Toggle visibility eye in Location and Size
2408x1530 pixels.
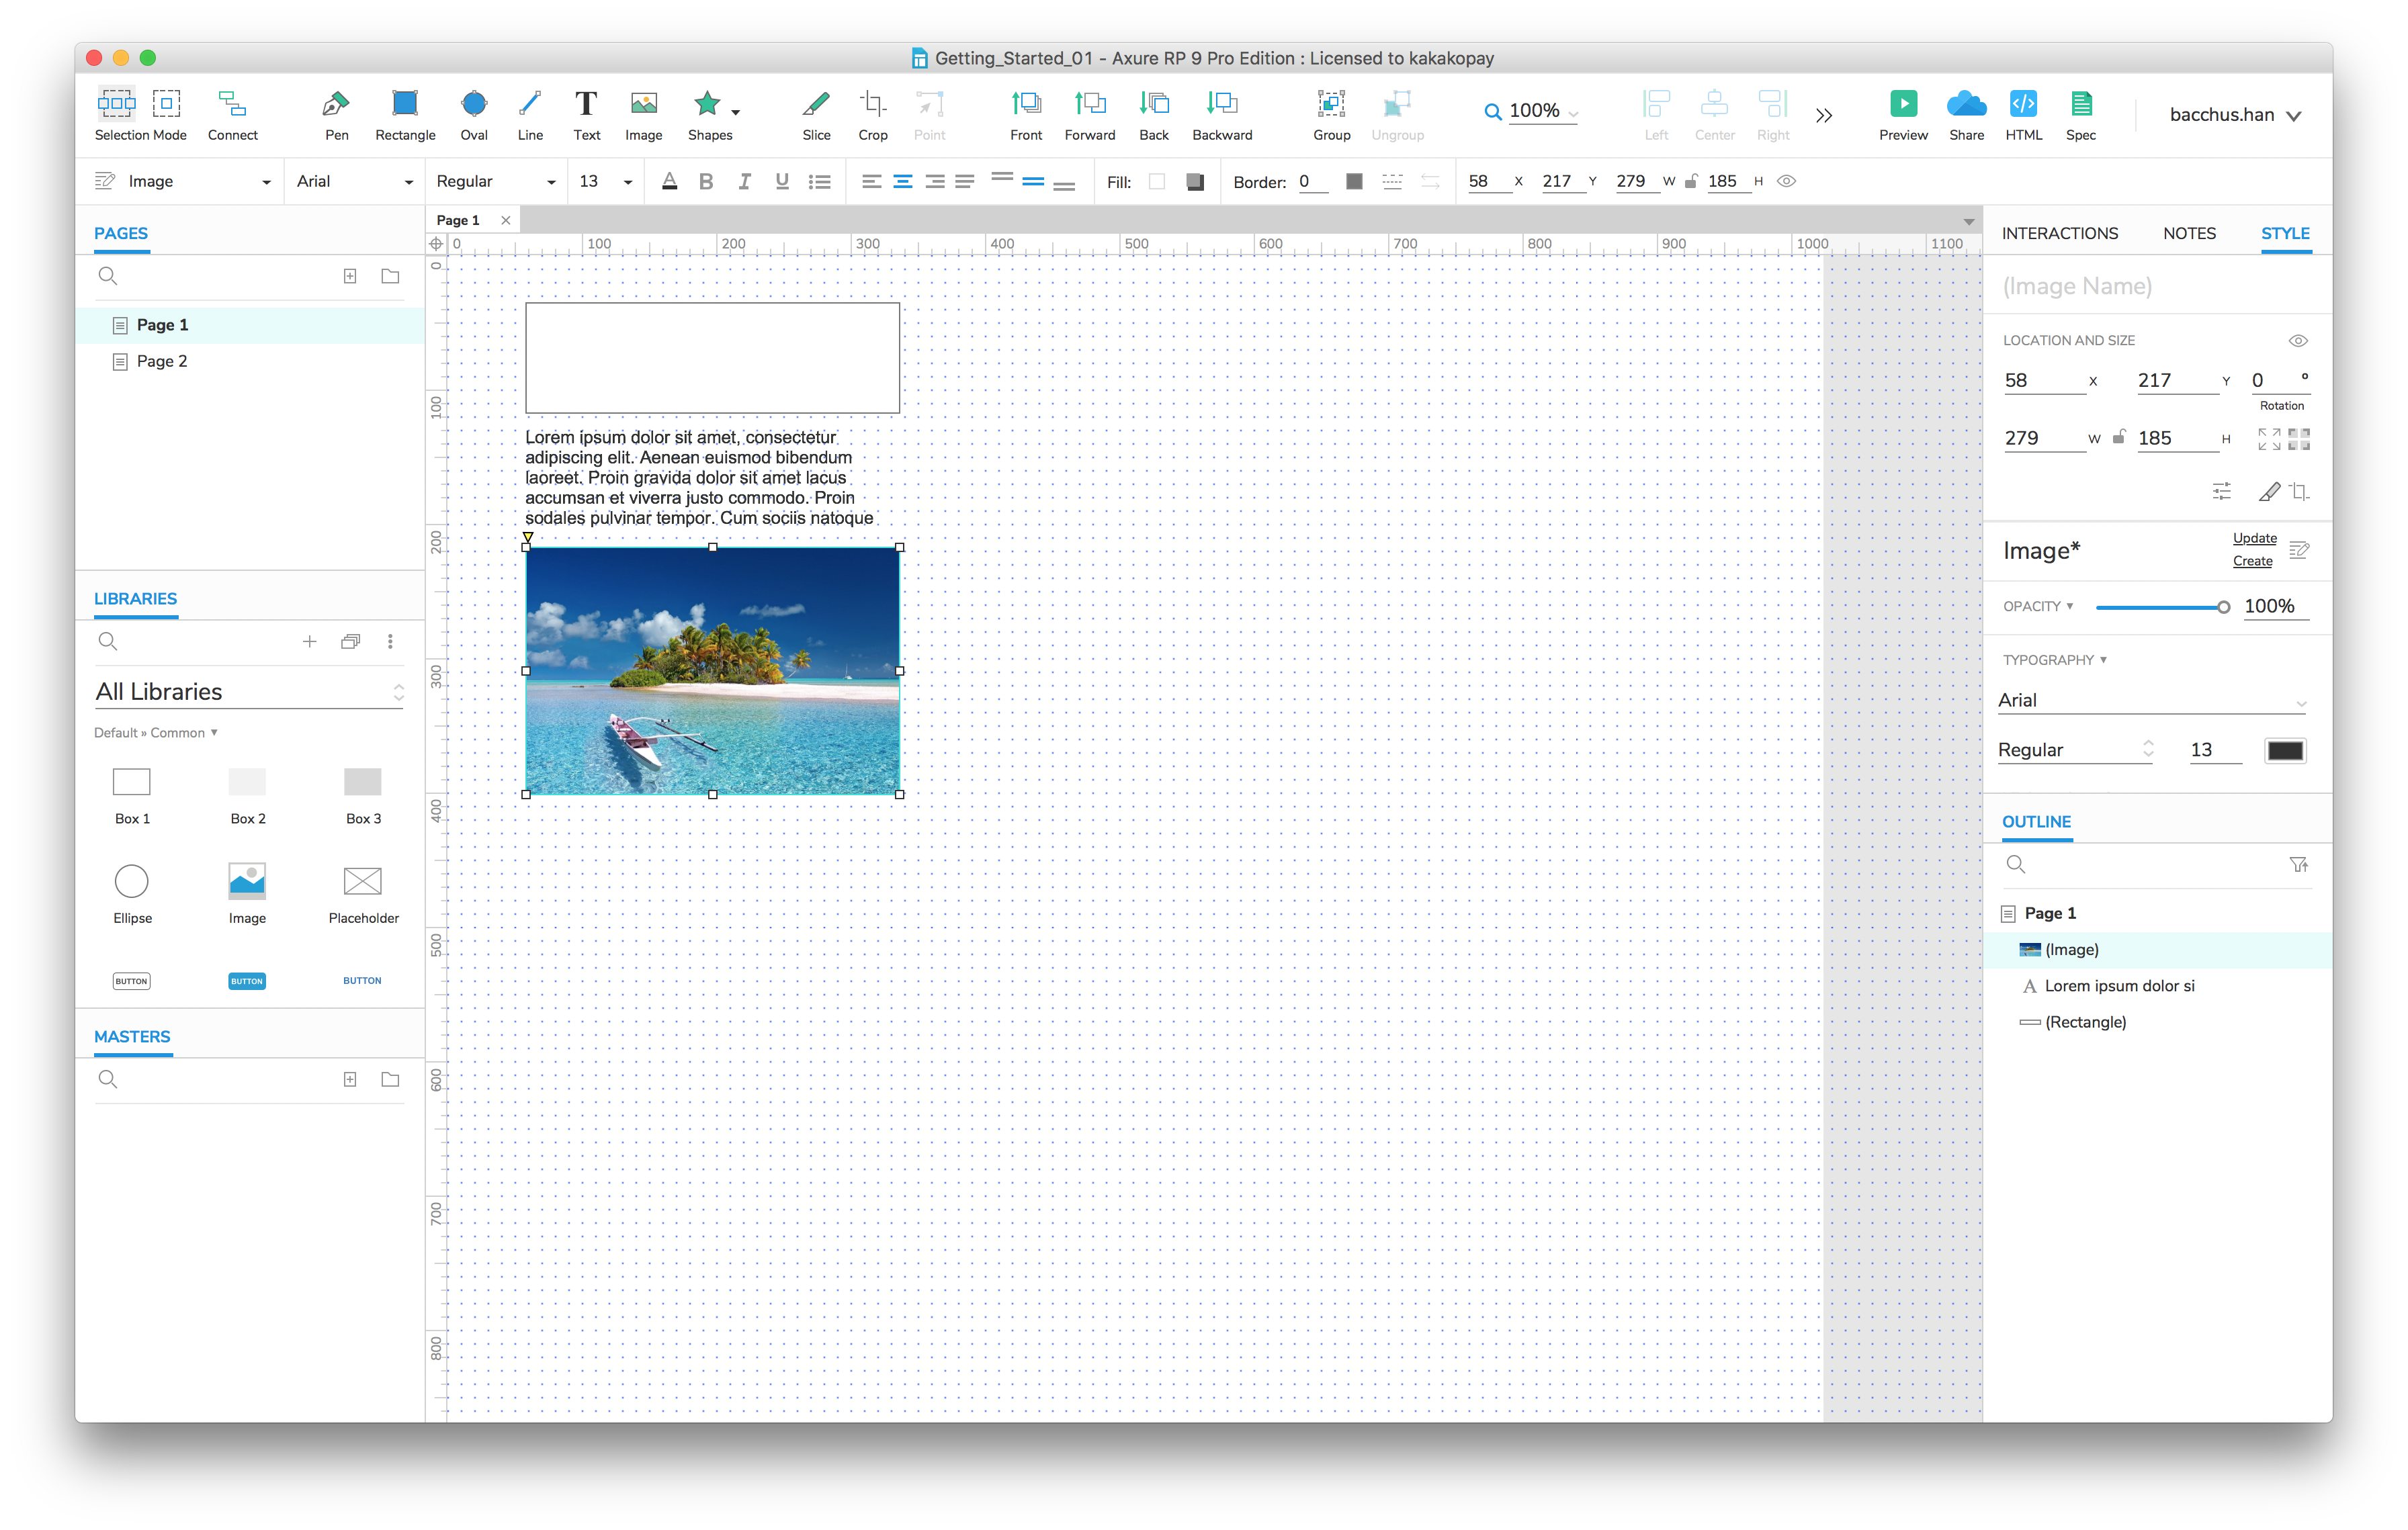[x=2298, y=341]
